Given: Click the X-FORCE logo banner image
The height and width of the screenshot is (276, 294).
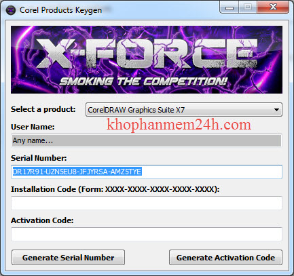Looking at the screenshot, I should (x=147, y=60).
